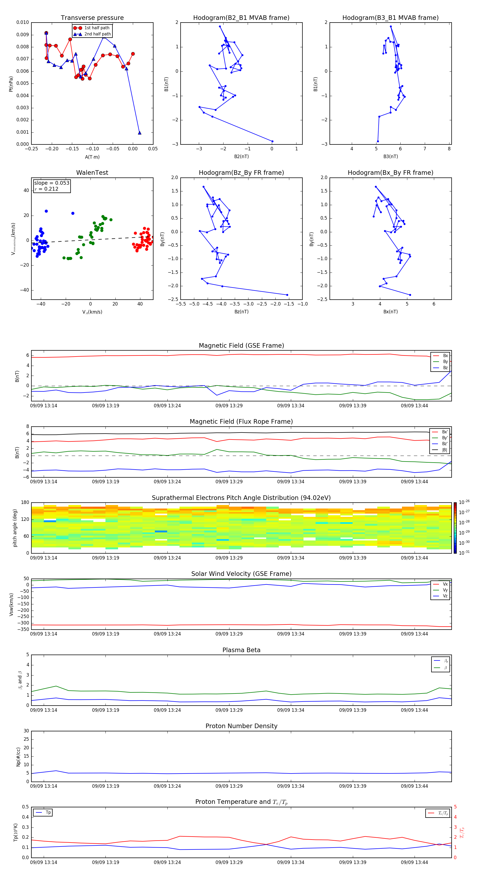Click the green β legend entry in Plasma Beta
Viewport: 483px width, 886px height.
point(441,668)
